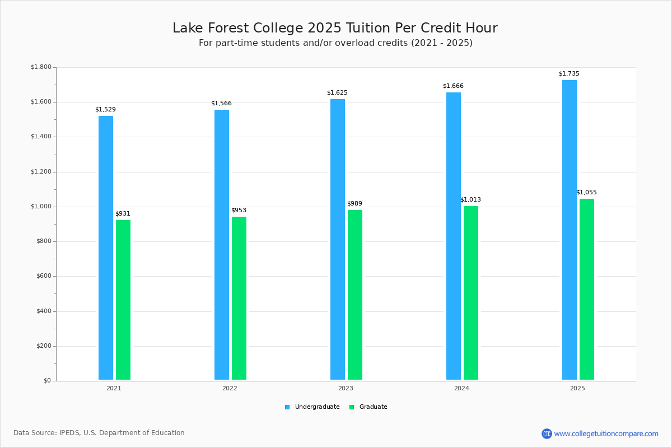The image size is (672, 448).
Task: Click the chart title text
Action: (335, 28)
